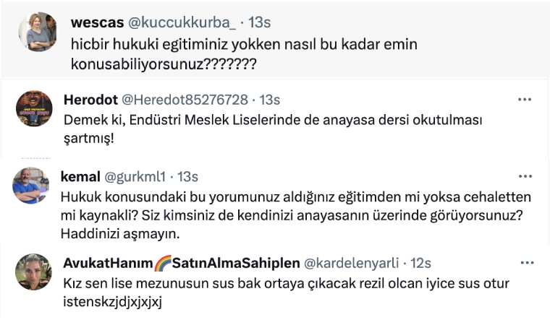Click Herodot's avatar image
This screenshot has width=550, height=325.
coord(33,110)
